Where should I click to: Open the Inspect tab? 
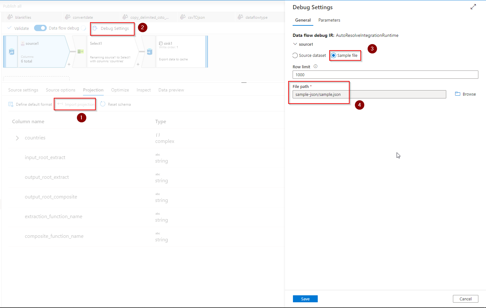pos(143,90)
